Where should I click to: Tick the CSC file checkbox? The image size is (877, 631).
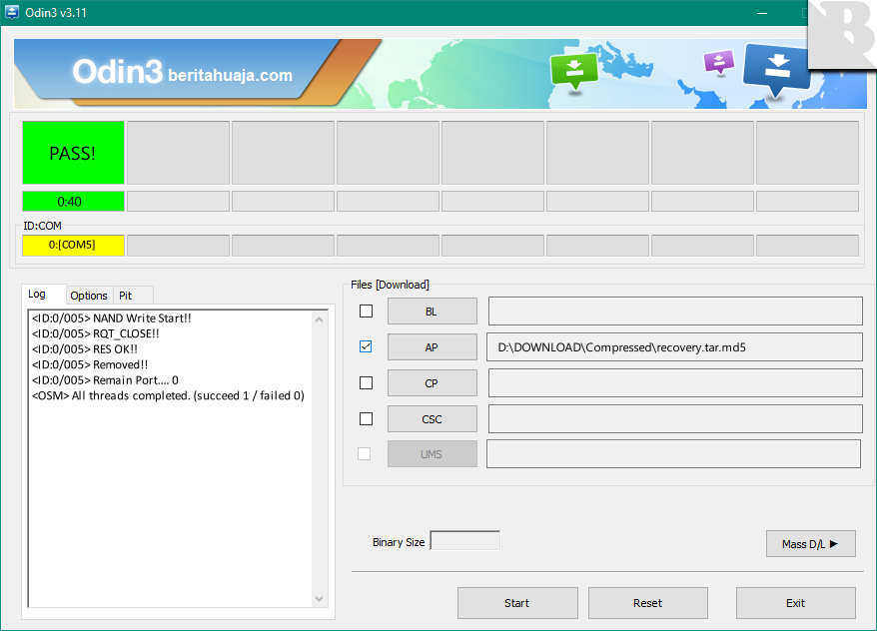click(366, 418)
